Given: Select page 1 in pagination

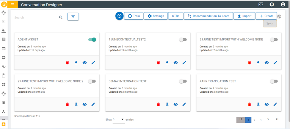Looking at the screenshot, I should click(248, 120).
